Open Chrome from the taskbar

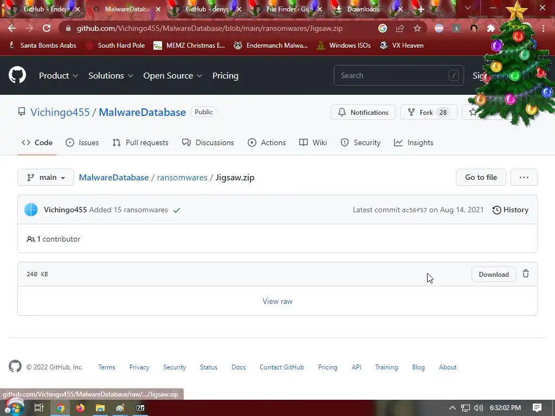tap(61, 408)
